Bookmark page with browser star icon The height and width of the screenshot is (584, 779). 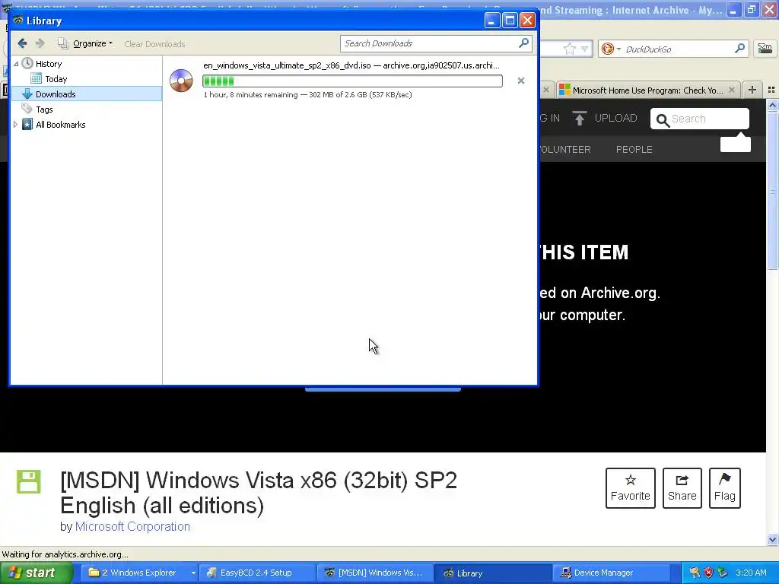(x=569, y=49)
